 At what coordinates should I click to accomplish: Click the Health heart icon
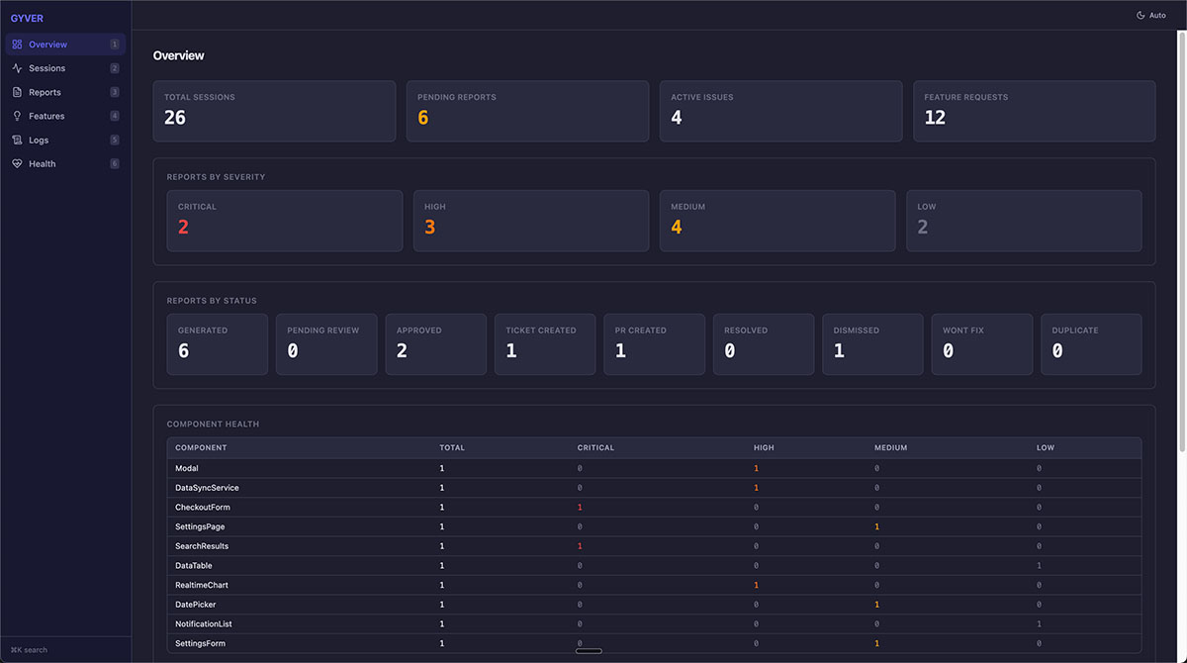(x=16, y=163)
